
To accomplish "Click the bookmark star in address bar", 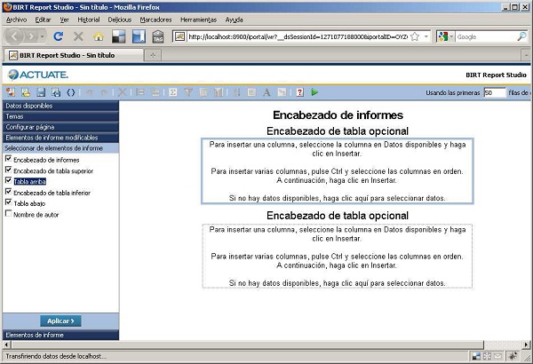I will (x=415, y=36).
